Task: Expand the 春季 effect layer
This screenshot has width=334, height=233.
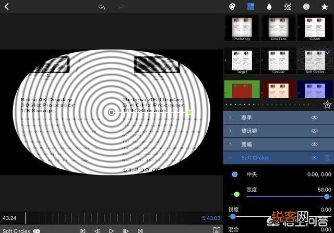Action: pos(230,118)
